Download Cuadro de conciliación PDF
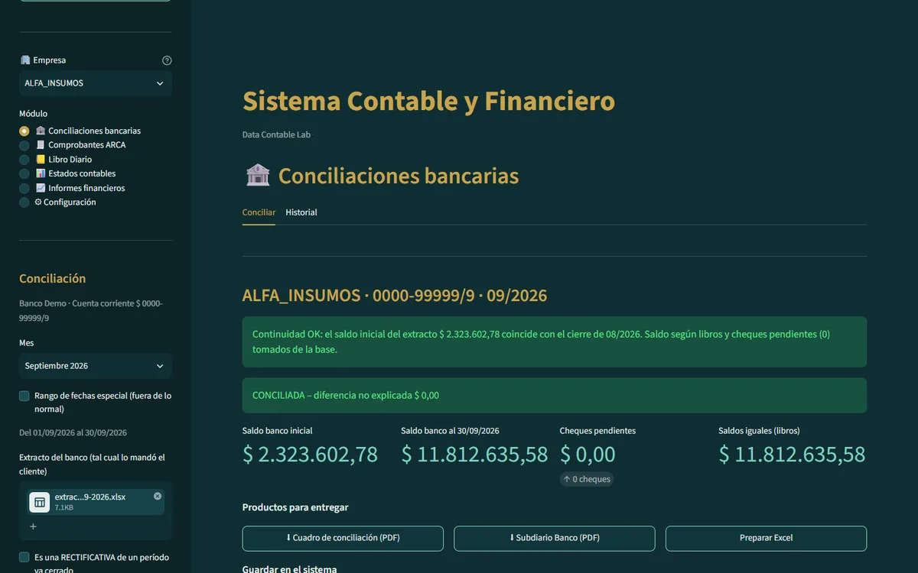Viewport: 918px width, 573px height. (343, 538)
